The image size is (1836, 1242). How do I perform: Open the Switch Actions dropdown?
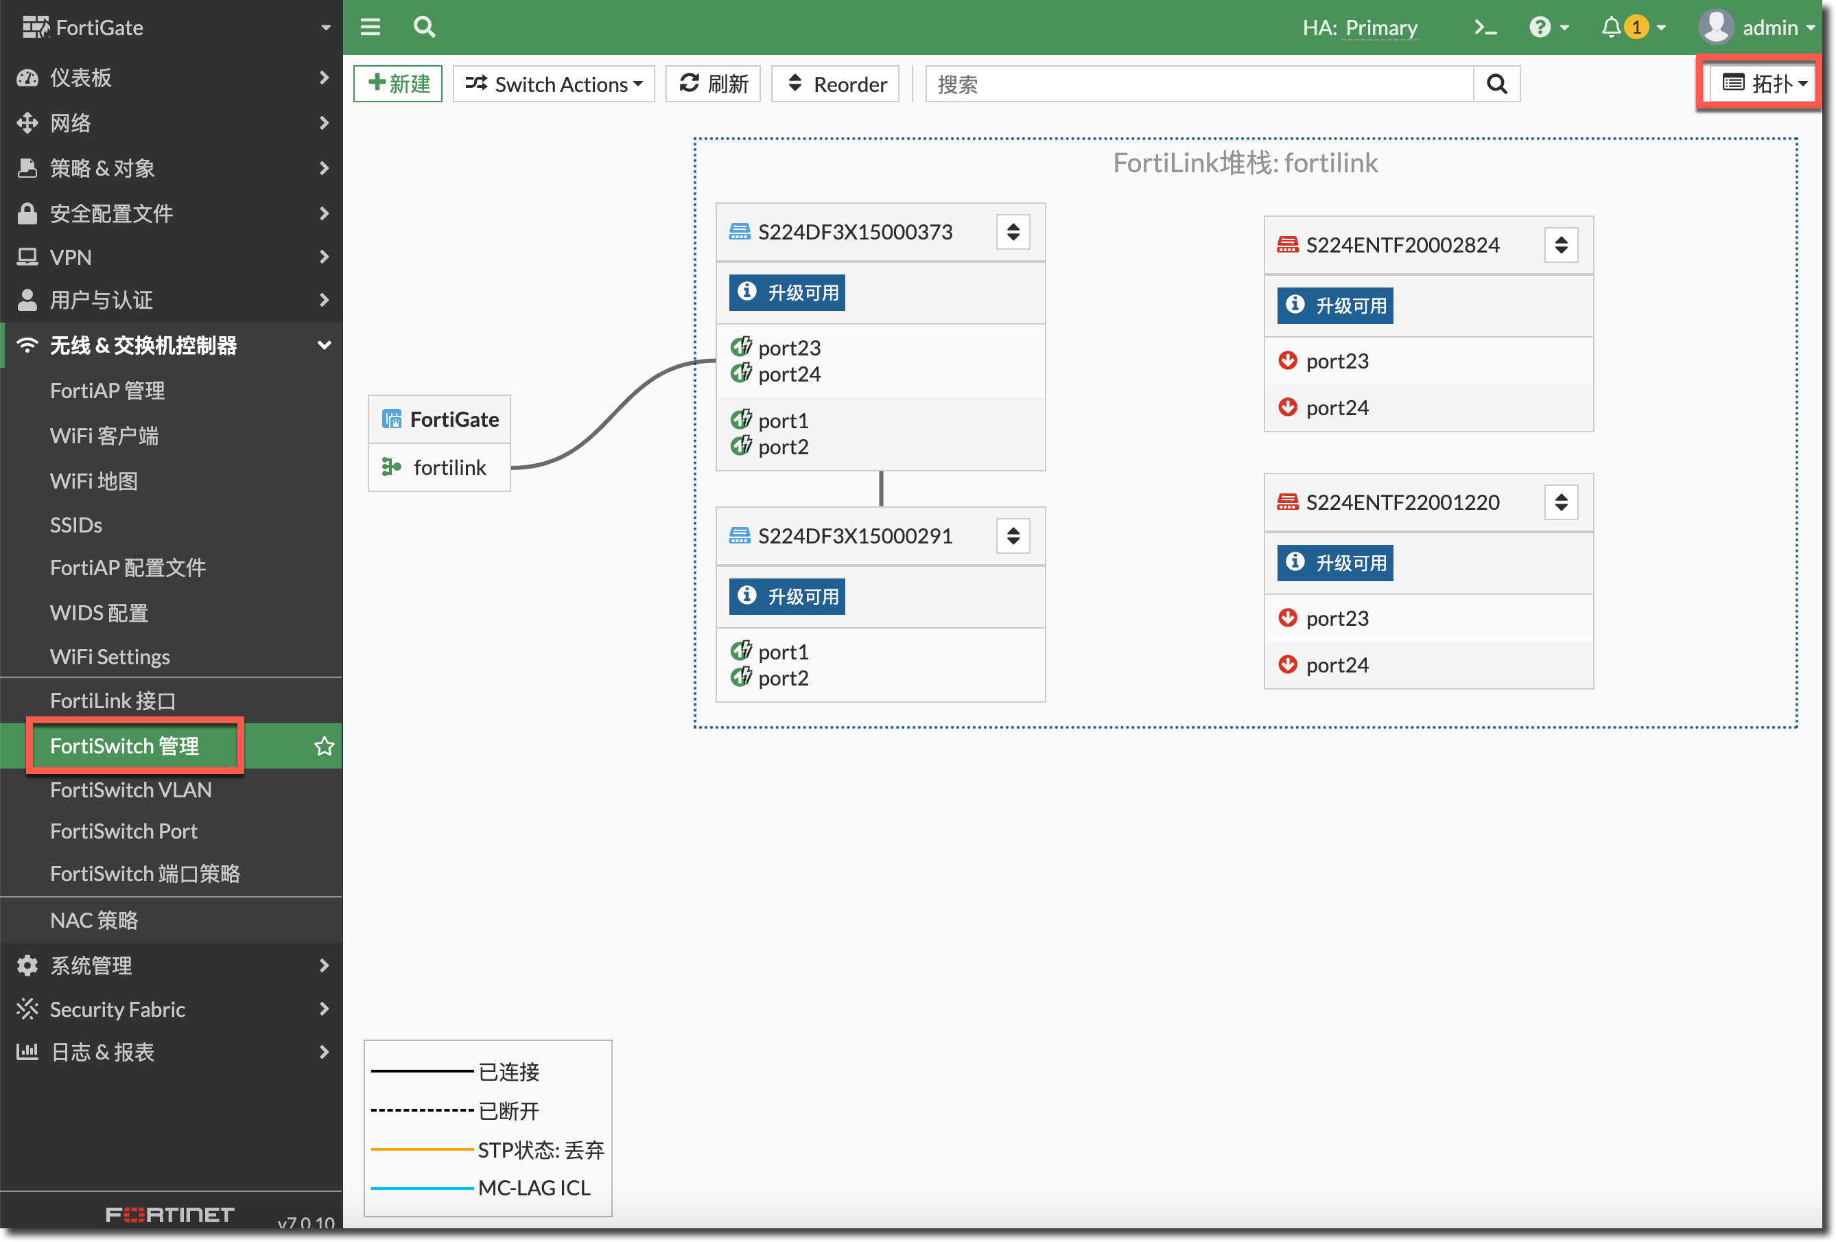click(x=554, y=84)
